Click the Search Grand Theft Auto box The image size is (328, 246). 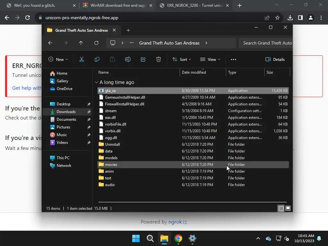(x=266, y=43)
